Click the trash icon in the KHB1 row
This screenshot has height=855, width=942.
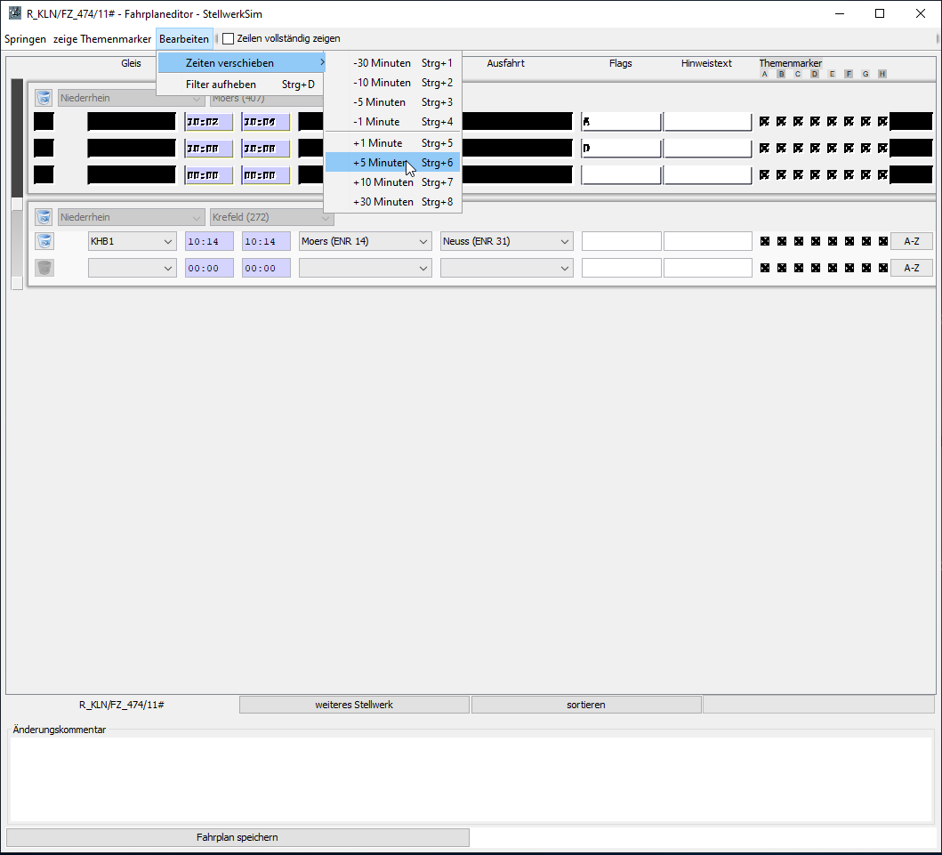[44, 241]
